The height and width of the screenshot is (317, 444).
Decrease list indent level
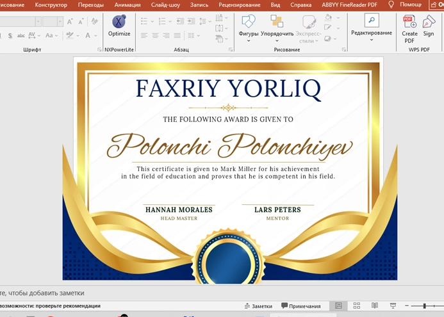point(180,21)
